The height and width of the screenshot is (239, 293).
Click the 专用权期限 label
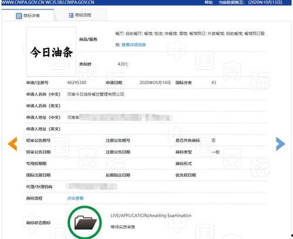[36, 163]
